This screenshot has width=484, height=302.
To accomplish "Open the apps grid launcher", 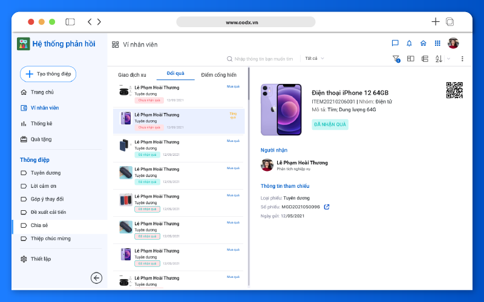I will [437, 43].
